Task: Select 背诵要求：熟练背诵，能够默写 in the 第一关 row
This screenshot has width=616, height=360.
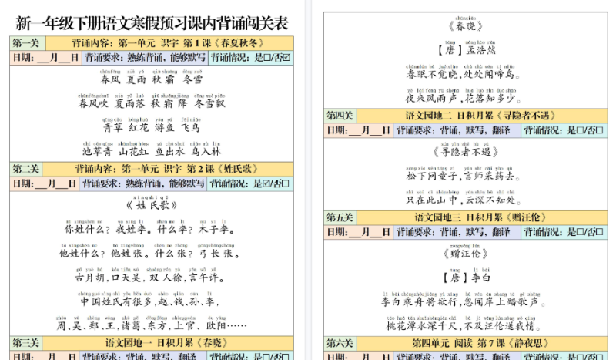Action: click(x=145, y=58)
